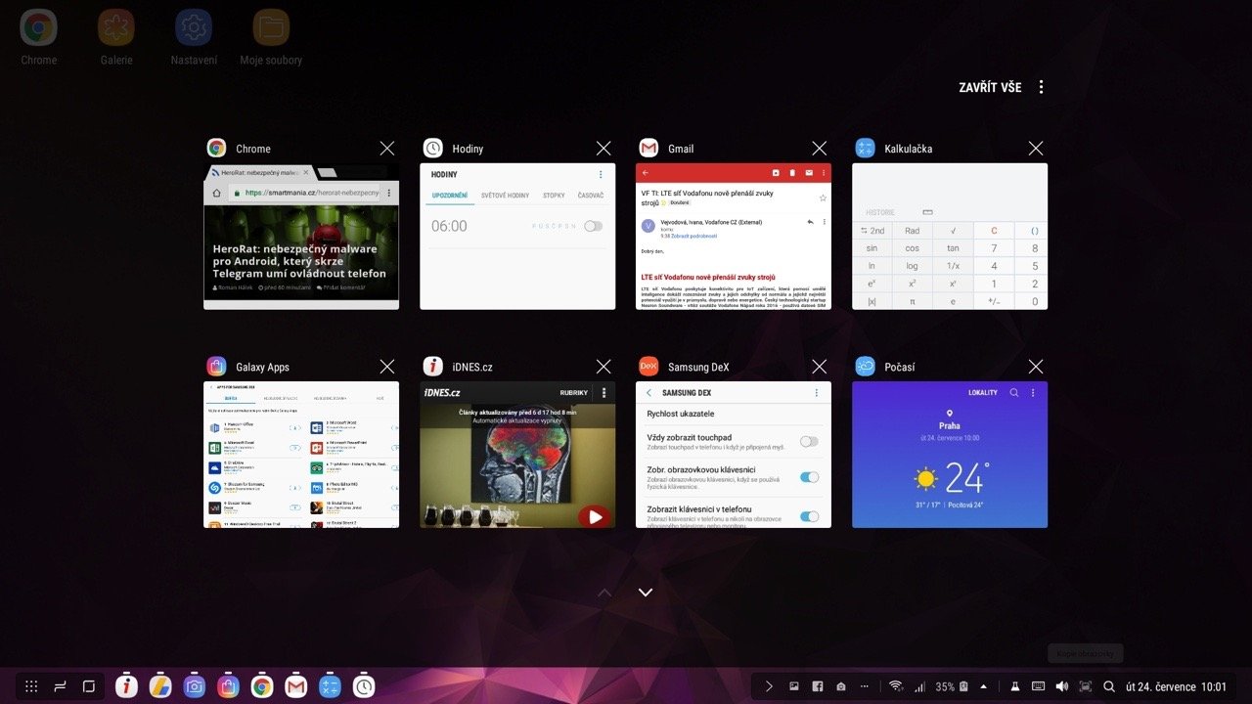Click the battery 35% indicator

pyautogui.click(x=952, y=686)
